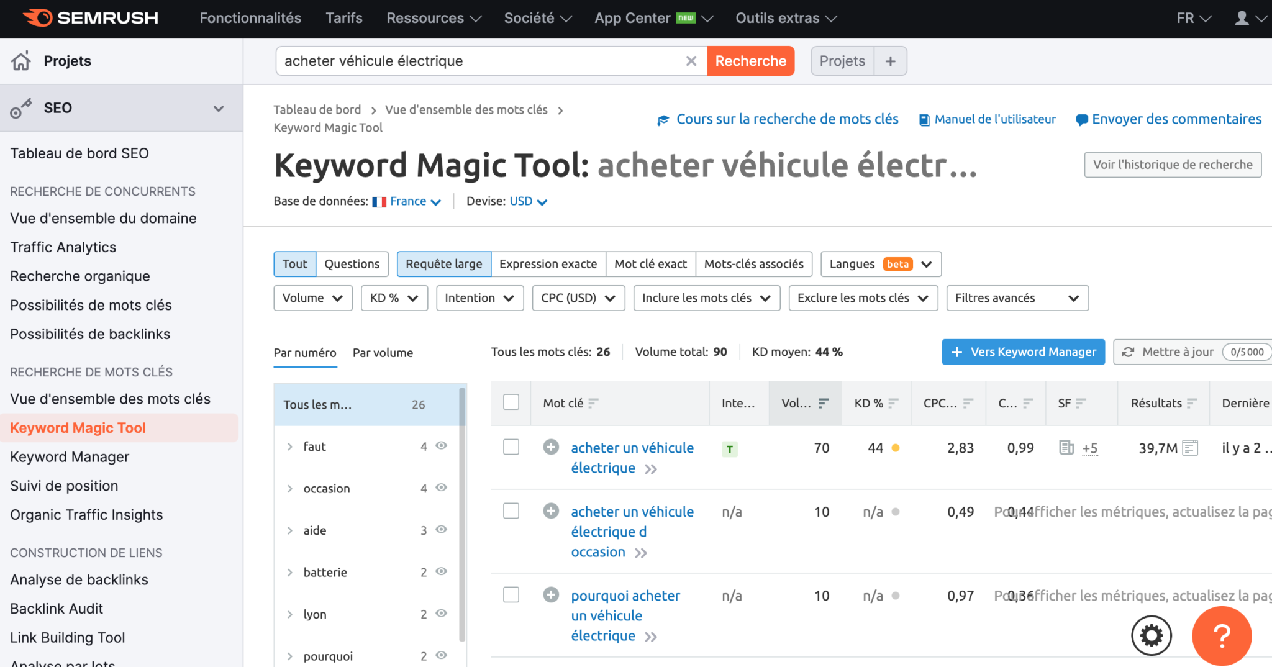Open 'Backlink Audit' in sidebar
The width and height of the screenshot is (1272, 667).
pyautogui.click(x=57, y=609)
